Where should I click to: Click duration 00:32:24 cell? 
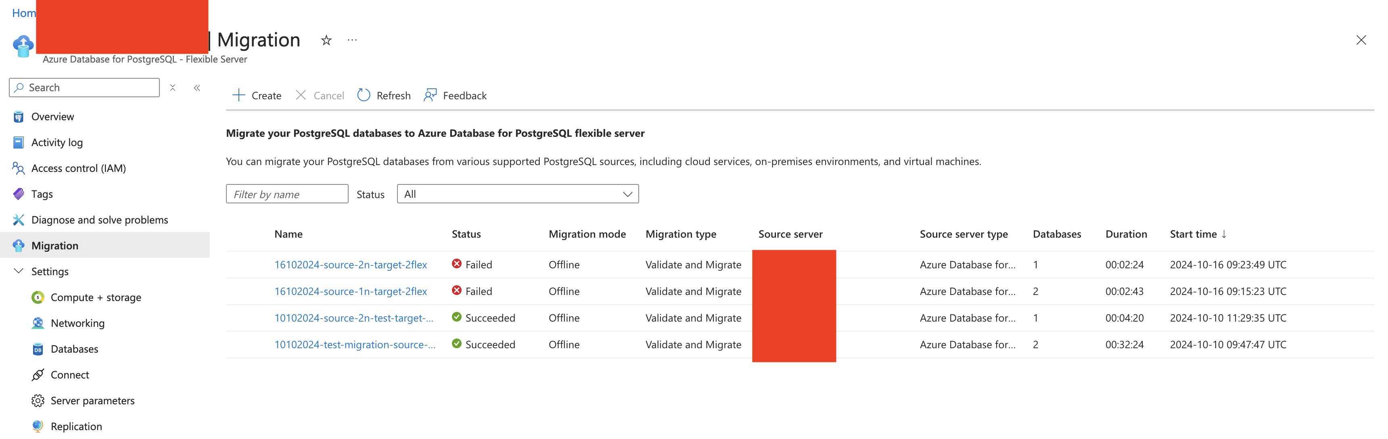click(x=1125, y=345)
